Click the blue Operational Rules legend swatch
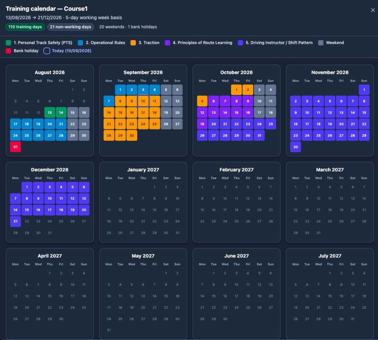Screen dimensions: 378x340 click(x=80, y=43)
